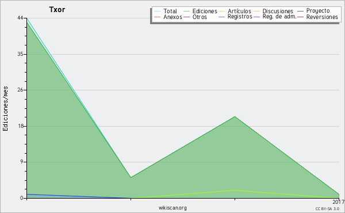The height and width of the screenshot is (213, 345).
Task: Click the green Ediciones line swatch
Action: pos(186,12)
